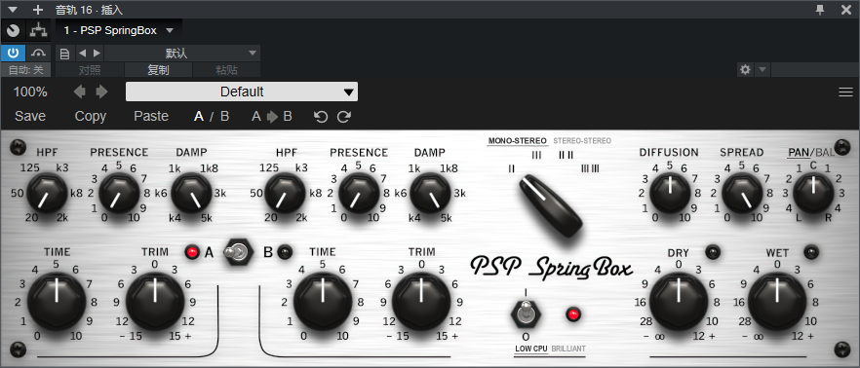Click the 100% zoom scale value

click(x=30, y=92)
